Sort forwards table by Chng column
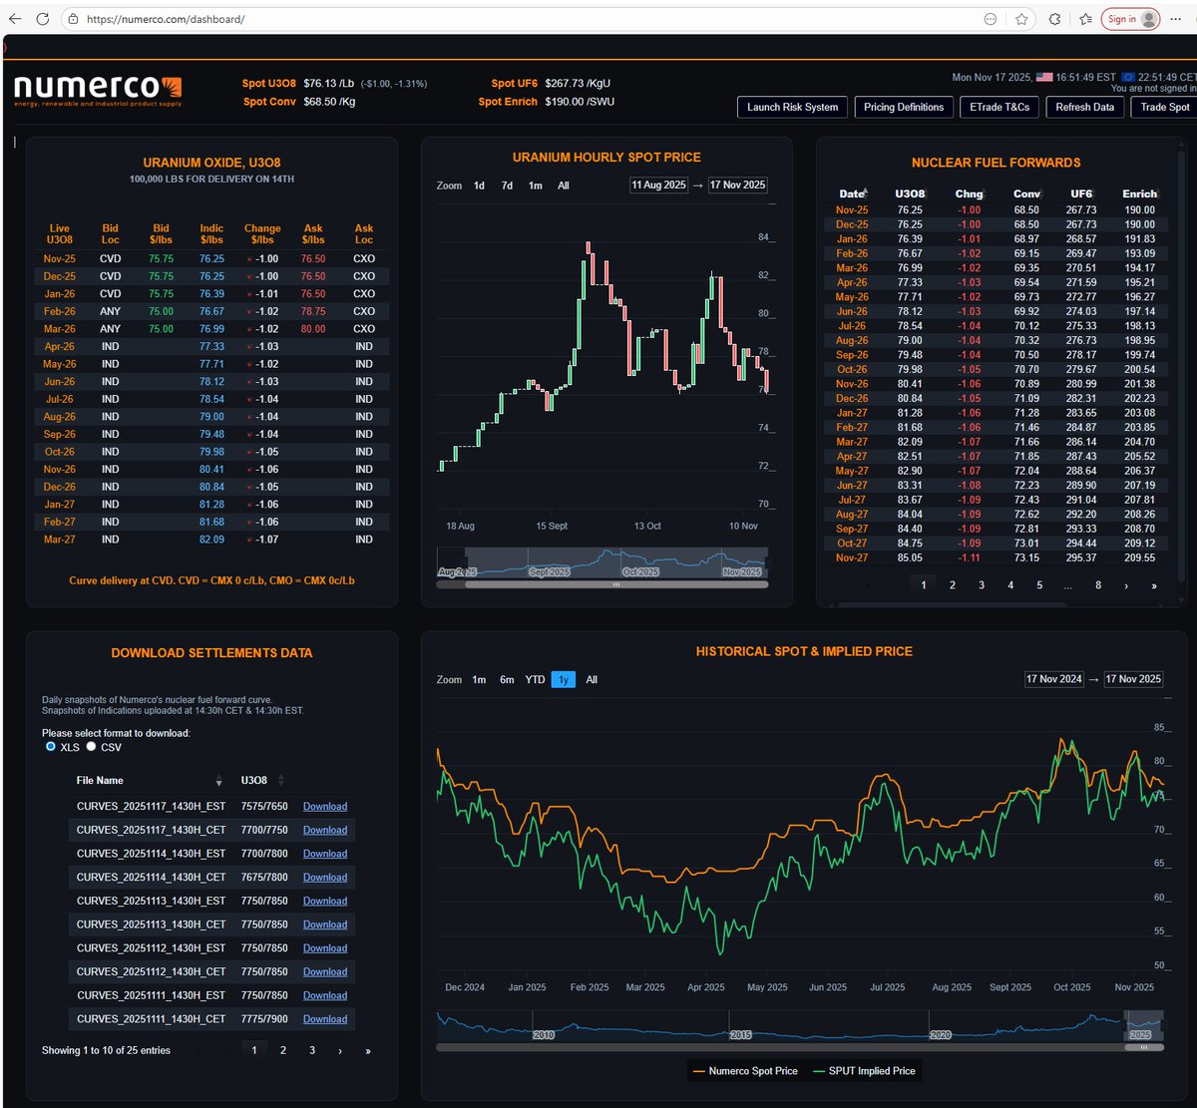This screenshot has height=1108, width=1197. coord(969,193)
